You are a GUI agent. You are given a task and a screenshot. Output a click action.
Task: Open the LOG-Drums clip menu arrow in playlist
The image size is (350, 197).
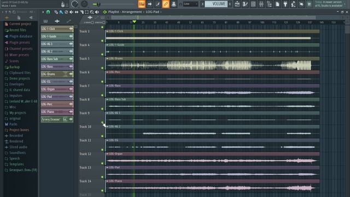pos(107,59)
